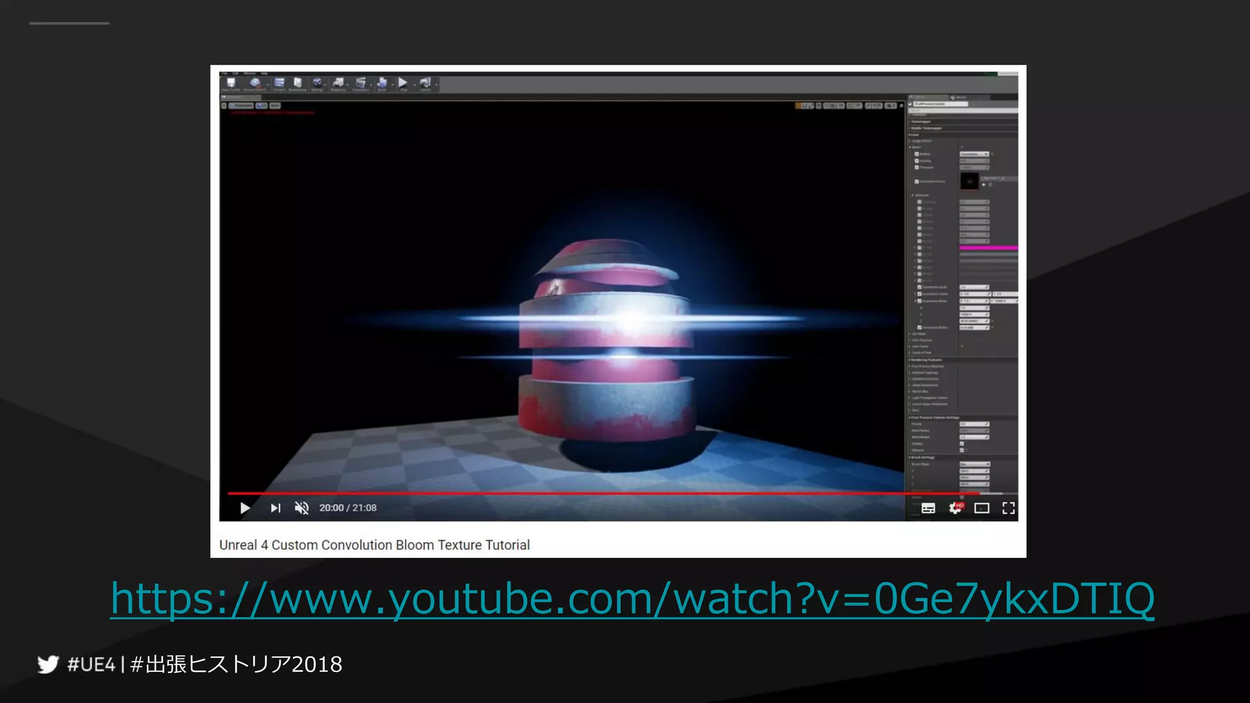
Task: Open the Brush Shape dropdown
Action: [974, 464]
